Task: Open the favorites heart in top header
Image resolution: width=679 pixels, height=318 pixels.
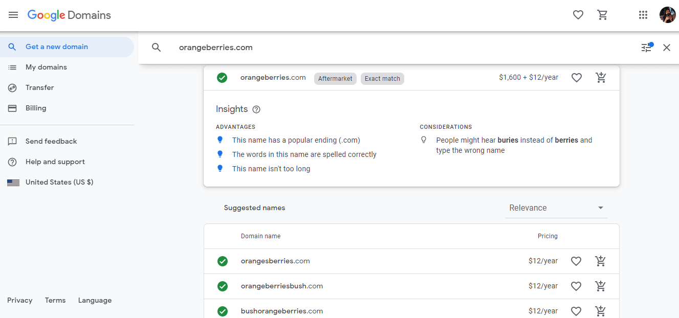Action: [x=578, y=15]
